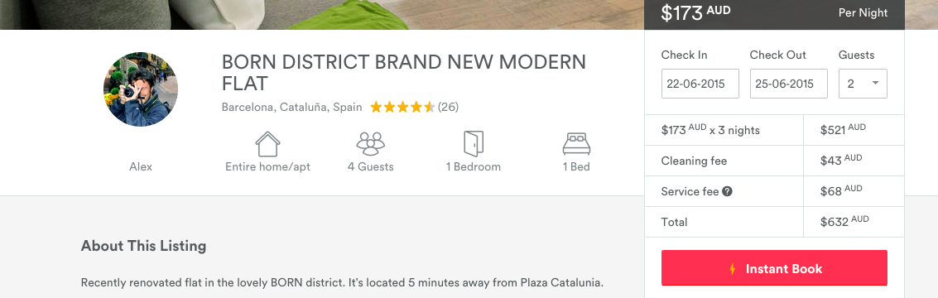Open the Guests dropdown
Screen dimensions: 938x298
[x=863, y=84]
